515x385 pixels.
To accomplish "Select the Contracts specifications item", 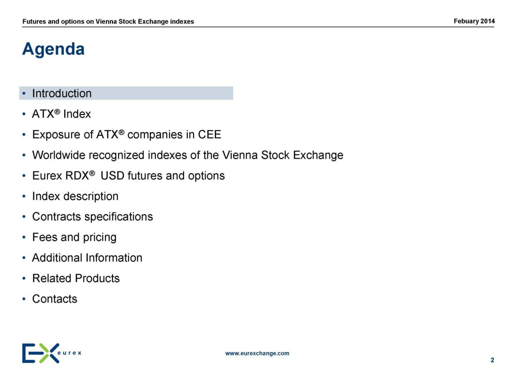I will pos(92,217).
